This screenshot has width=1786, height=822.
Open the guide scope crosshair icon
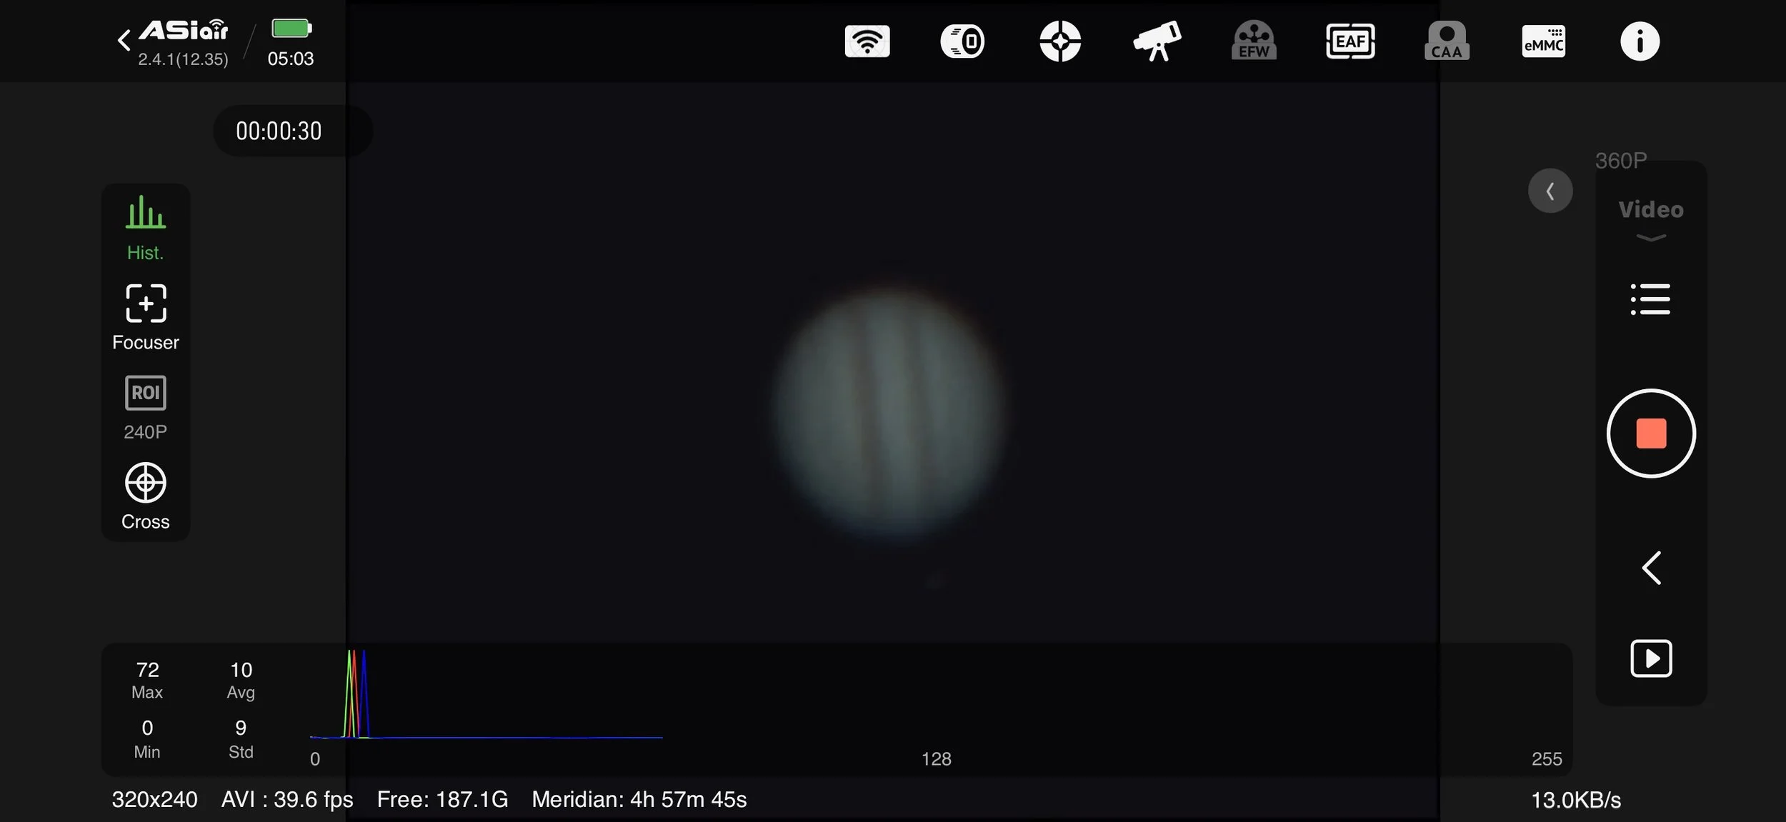point(1059,41)
